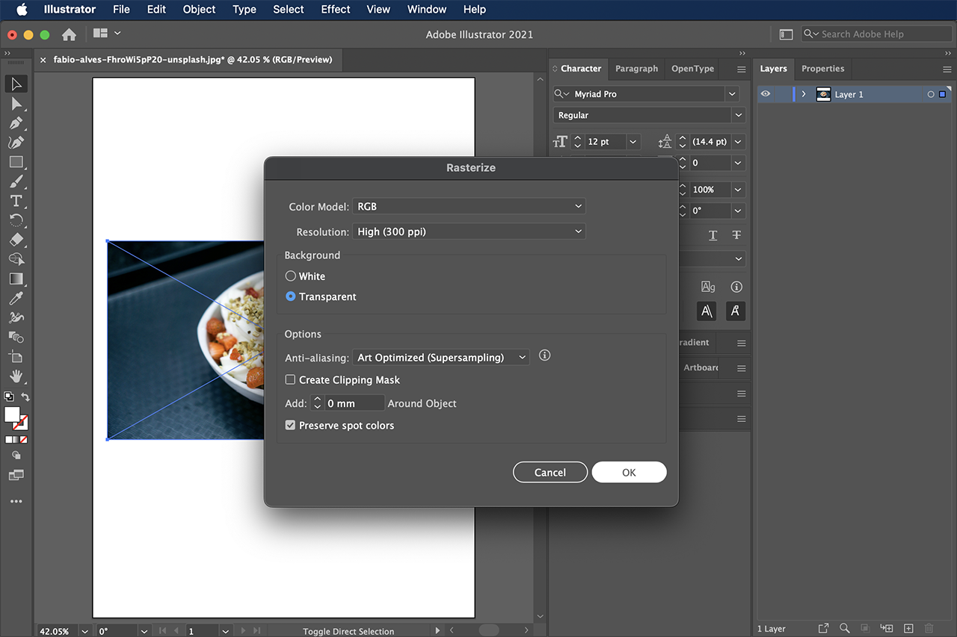Switch to the Properties tab

click(822, 69)
